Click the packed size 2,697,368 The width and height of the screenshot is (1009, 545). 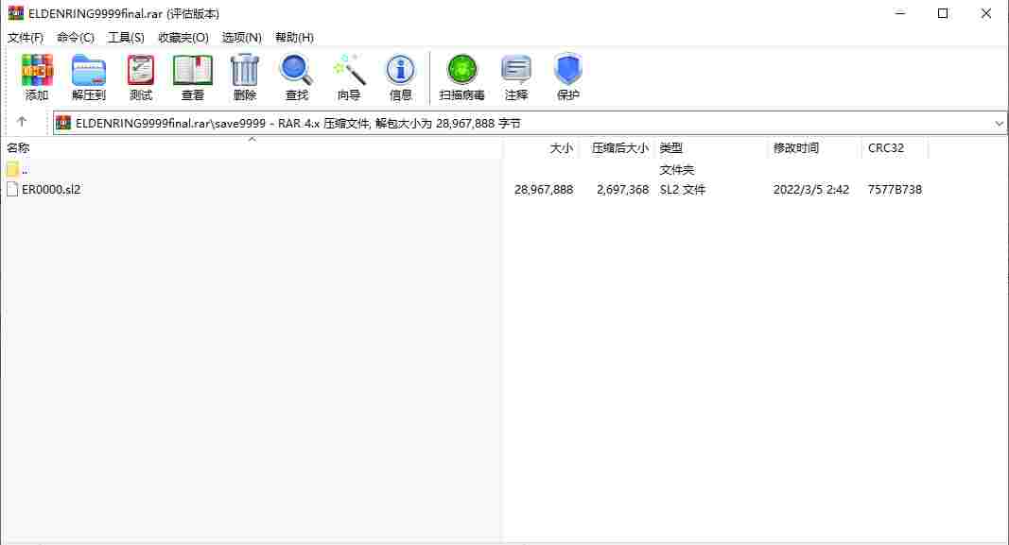pos(622,190)
